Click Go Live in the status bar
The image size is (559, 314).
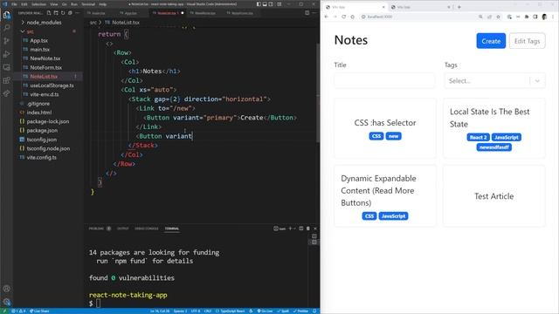tap(265, 311)
